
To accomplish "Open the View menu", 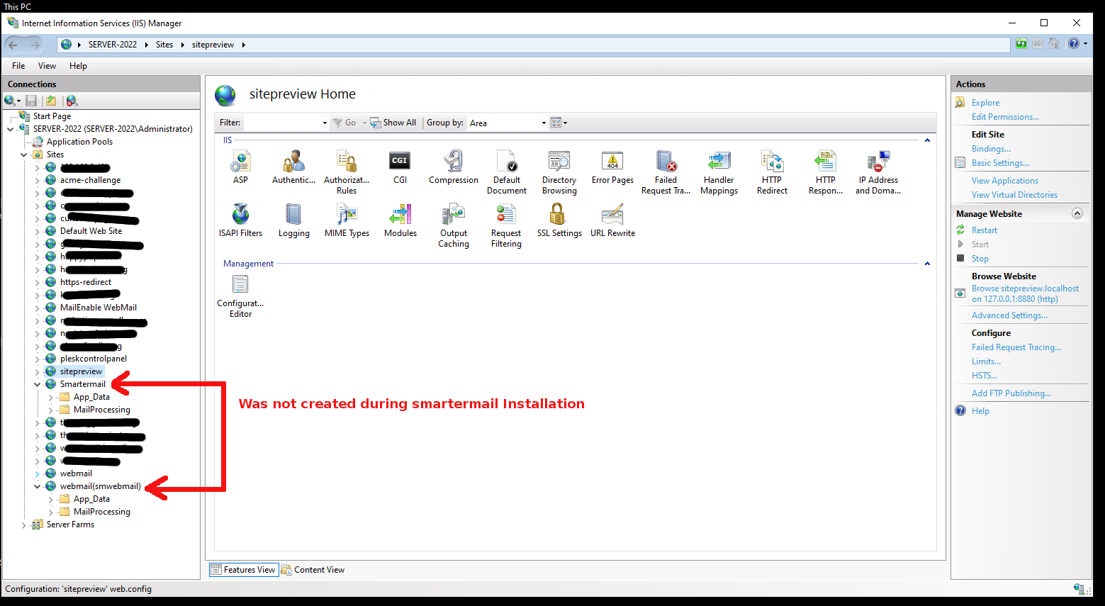I will coord(47,66).
